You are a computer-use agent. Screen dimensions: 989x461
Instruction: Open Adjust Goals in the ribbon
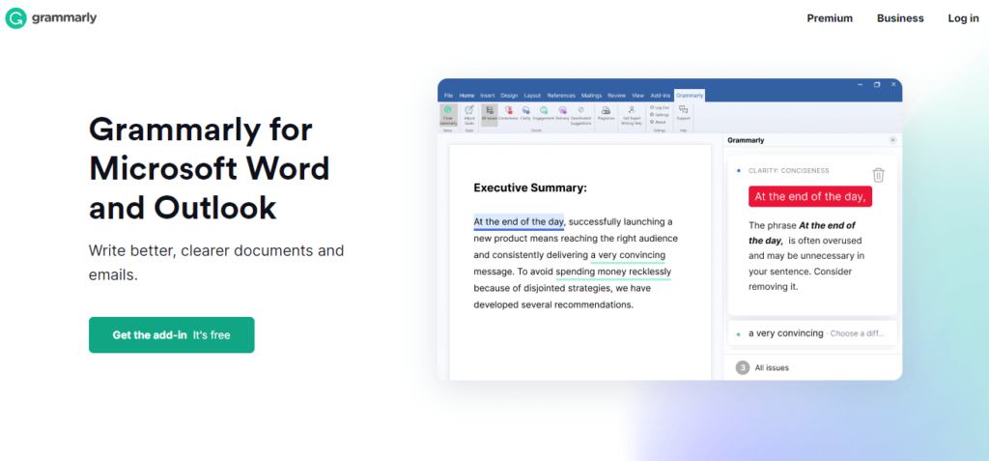[469, 115]
